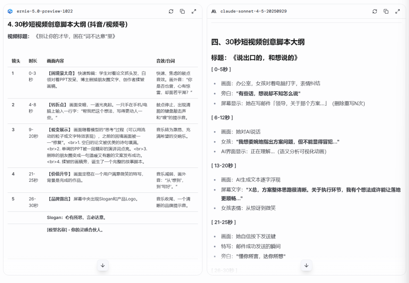The width and height of the screenshot is (409, 283).
Task: Regenerate the ernie-5.0 response
Action: click(171, 11)
